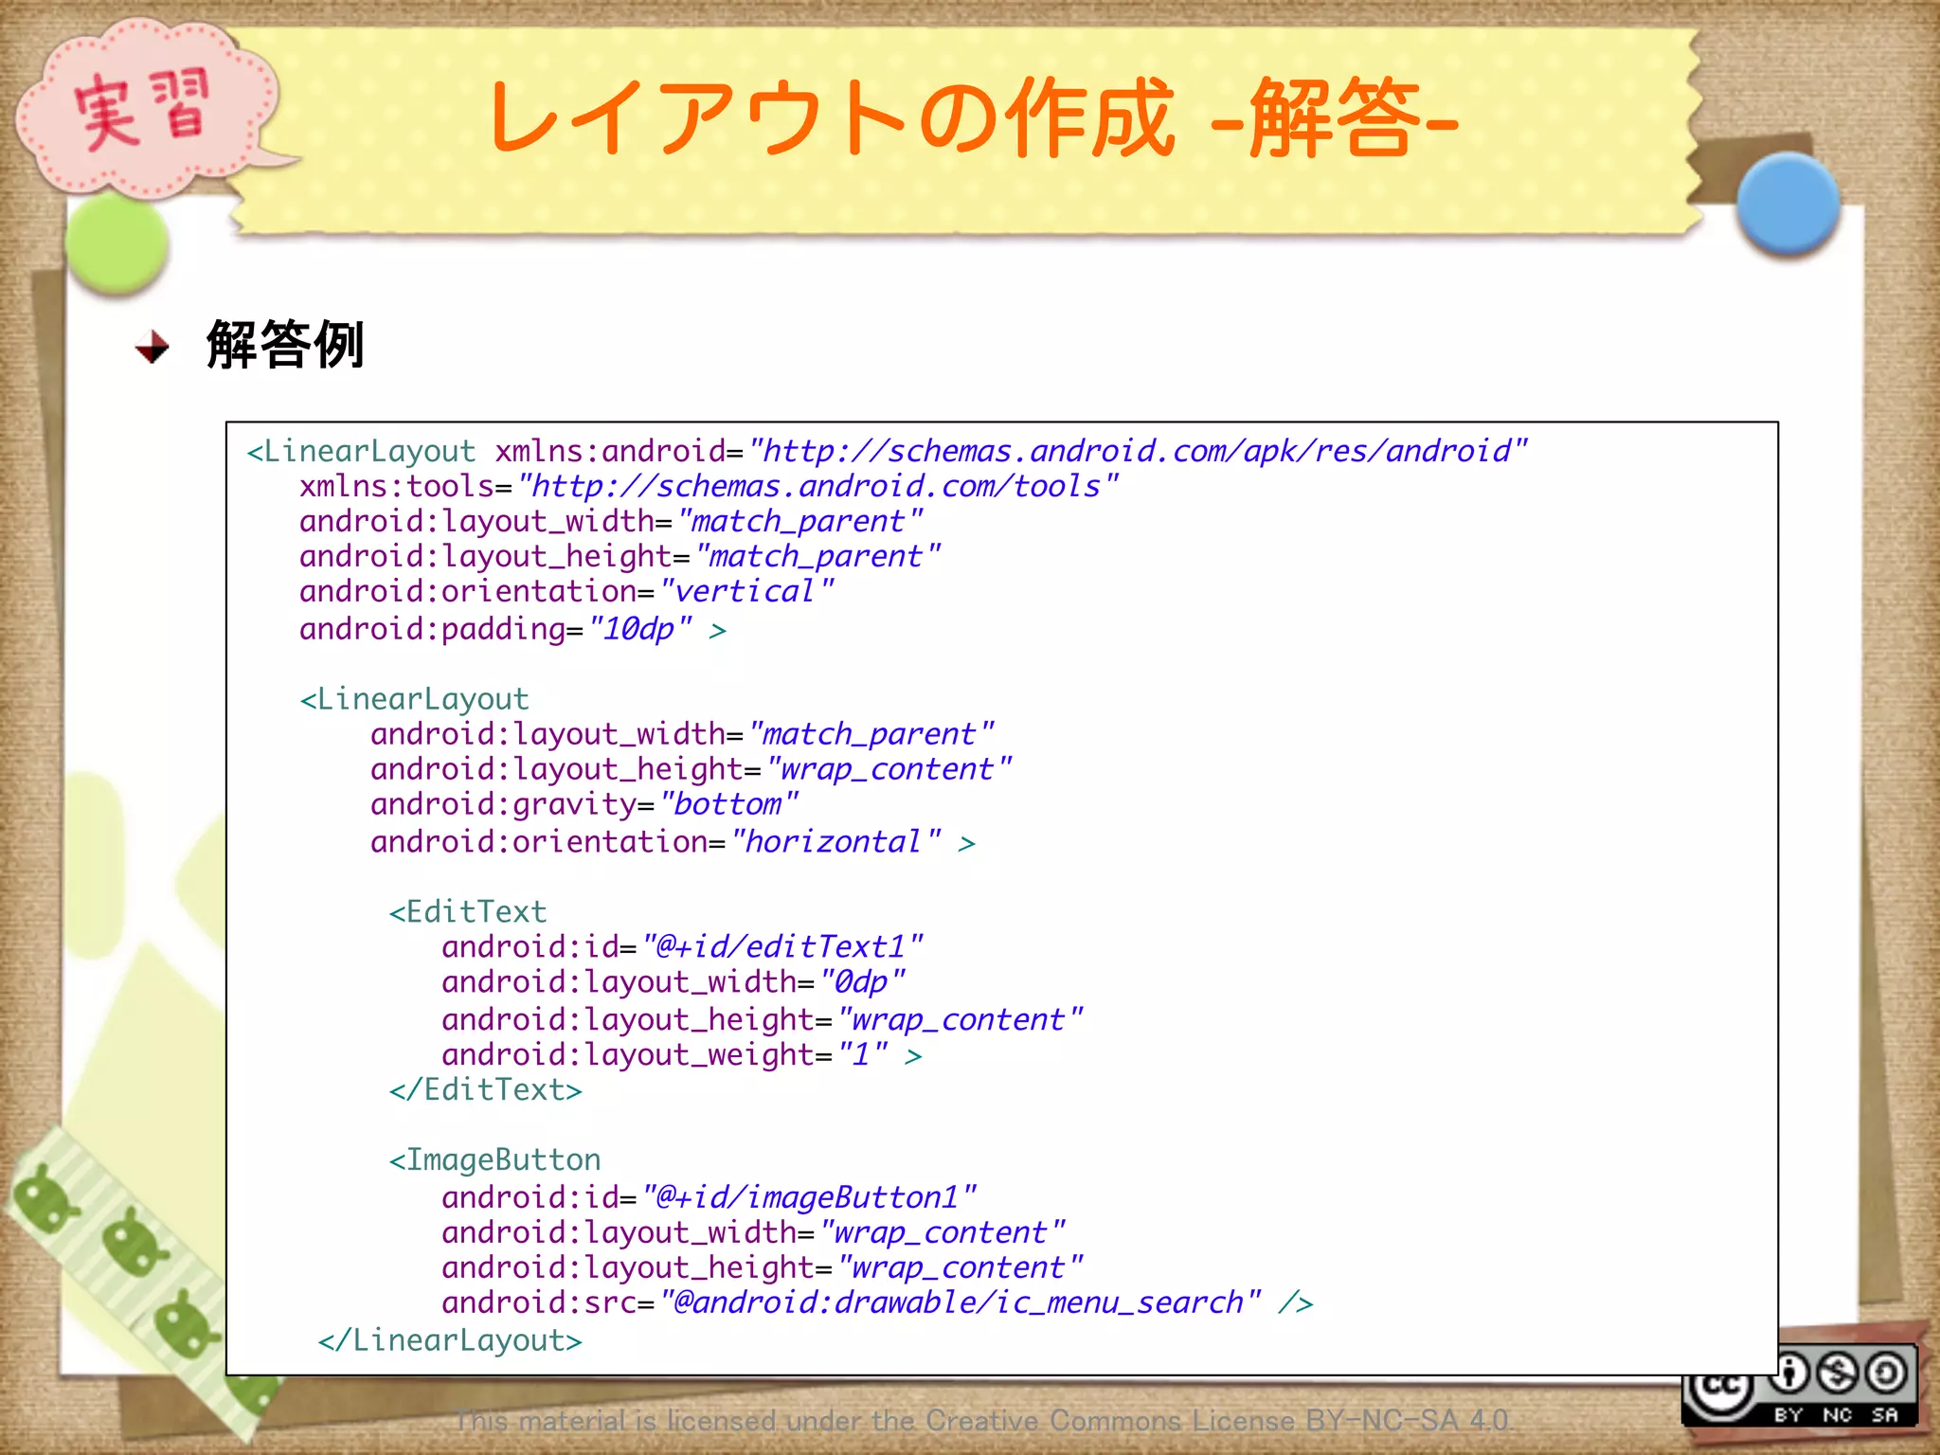Click the pink 実習 speech bubble badge
This screenshot has width=1940, height=1455.
point(144,109)
